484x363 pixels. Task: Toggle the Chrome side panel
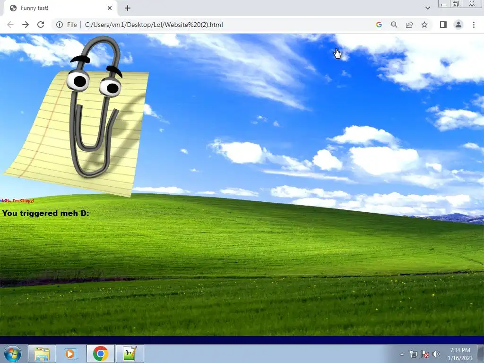(x=443, y=25)
